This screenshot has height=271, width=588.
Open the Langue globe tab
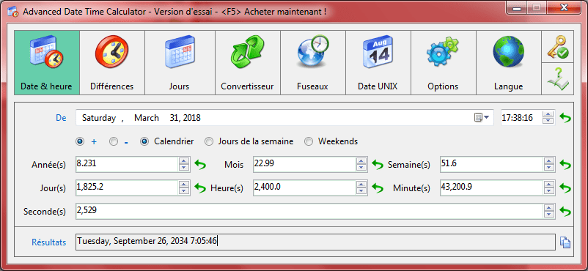pos(509,62)
